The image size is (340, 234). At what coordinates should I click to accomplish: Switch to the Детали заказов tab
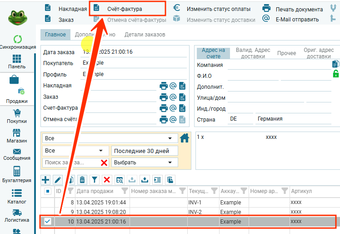pyautogui.click(x=145, y=35)
